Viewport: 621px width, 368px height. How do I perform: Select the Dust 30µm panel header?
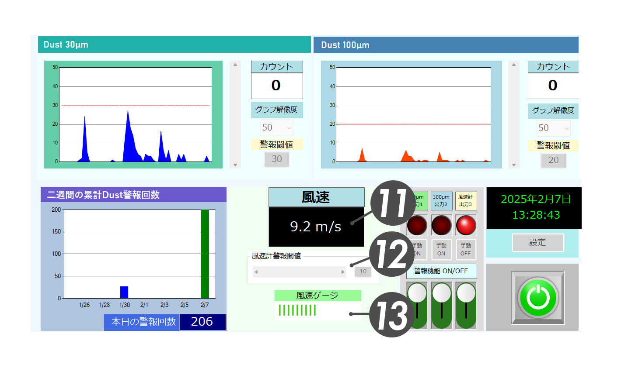pos(174,45)
